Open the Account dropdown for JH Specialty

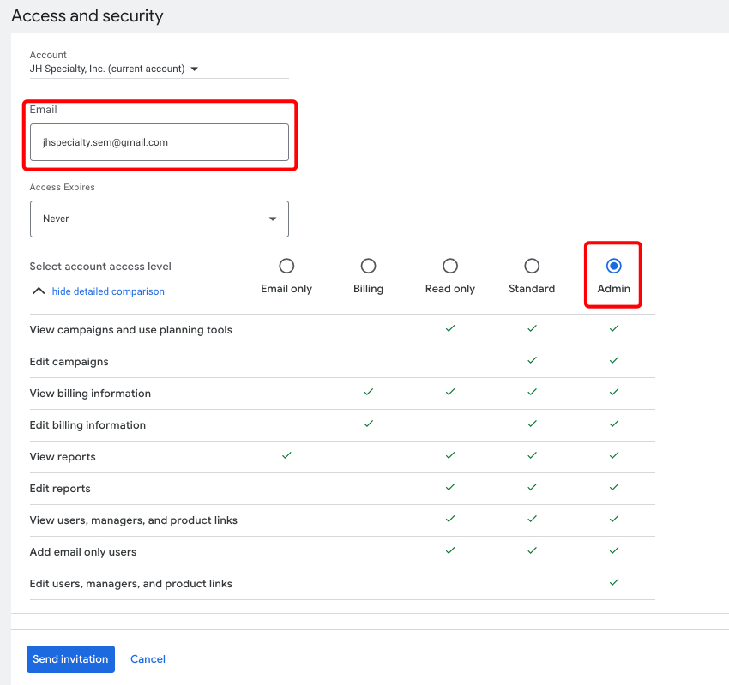point(159,69)
